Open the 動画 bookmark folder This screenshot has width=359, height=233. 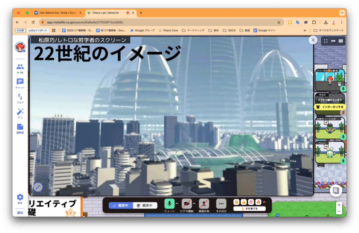pos(244,30)
